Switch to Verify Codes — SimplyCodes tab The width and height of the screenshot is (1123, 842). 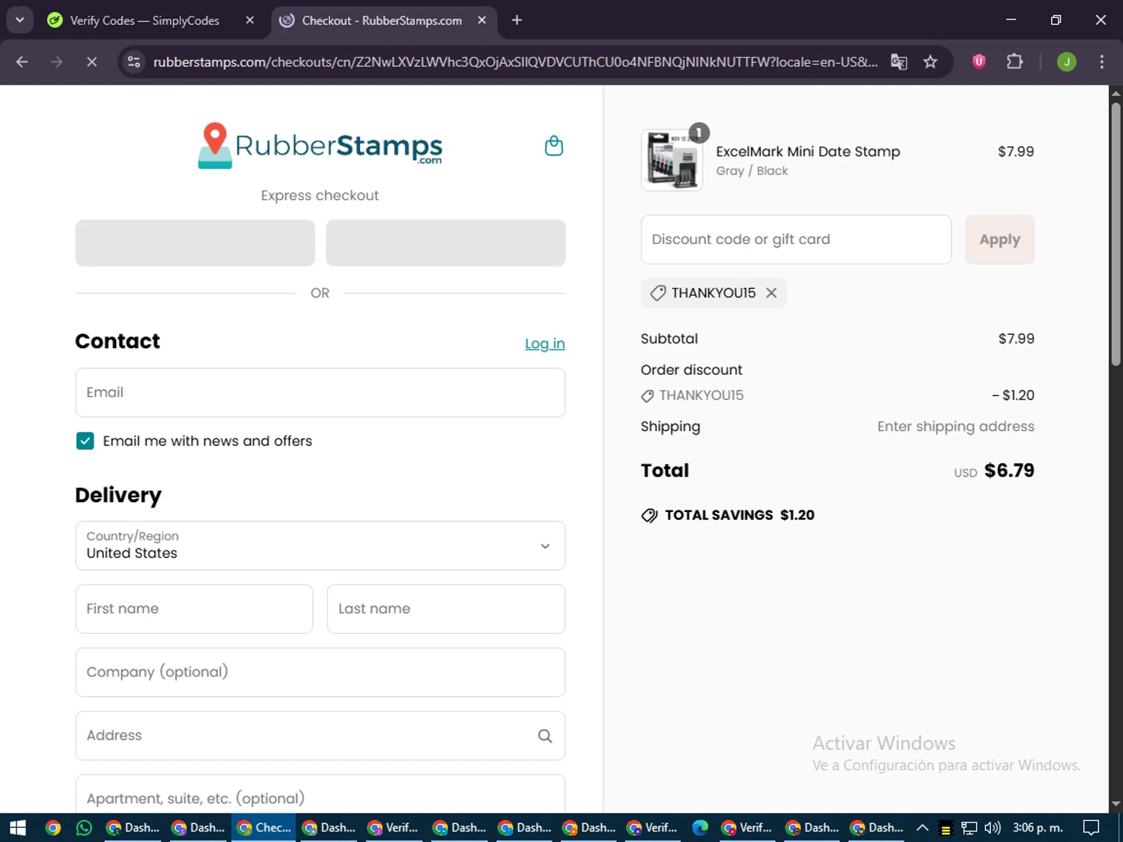[x=144, y=20]
